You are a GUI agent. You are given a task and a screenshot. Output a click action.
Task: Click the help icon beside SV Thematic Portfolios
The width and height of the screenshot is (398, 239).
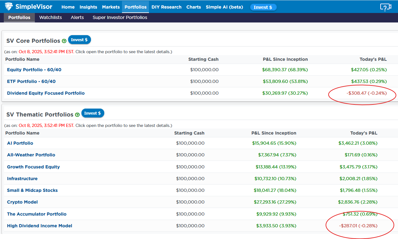tap(77, 115)
